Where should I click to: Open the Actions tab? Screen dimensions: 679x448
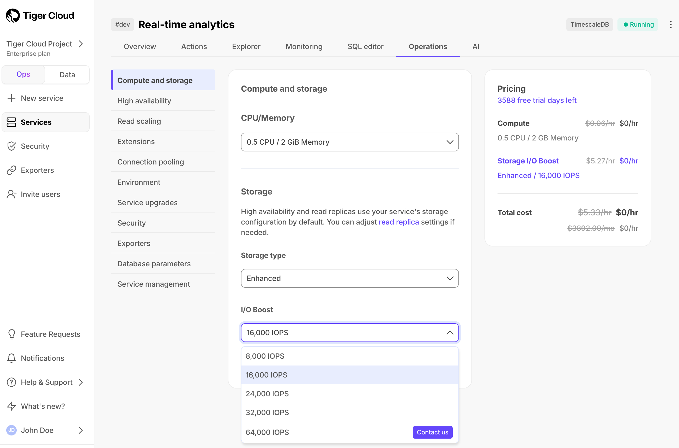click(x=194, y=46)
